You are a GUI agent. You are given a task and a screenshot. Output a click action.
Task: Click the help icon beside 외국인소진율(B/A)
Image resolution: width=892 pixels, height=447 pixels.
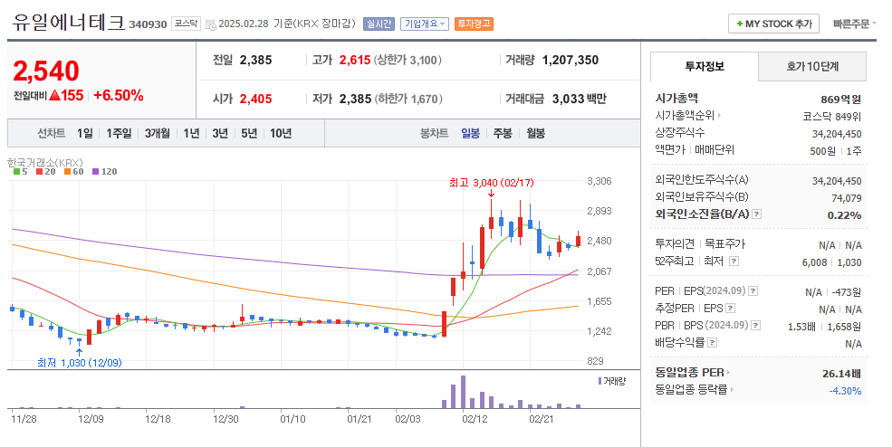[x=756, y=214]
